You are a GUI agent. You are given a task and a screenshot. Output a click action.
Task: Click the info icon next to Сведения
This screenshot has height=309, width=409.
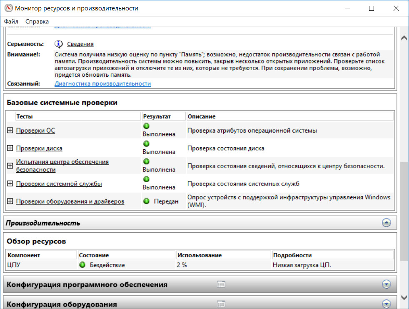pyautogui.click(x=59, y=44)
